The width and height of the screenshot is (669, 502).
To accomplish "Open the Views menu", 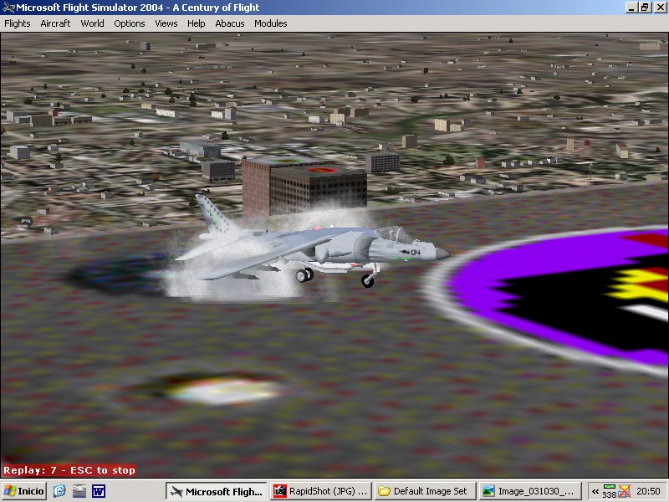I will coord(166,23).
